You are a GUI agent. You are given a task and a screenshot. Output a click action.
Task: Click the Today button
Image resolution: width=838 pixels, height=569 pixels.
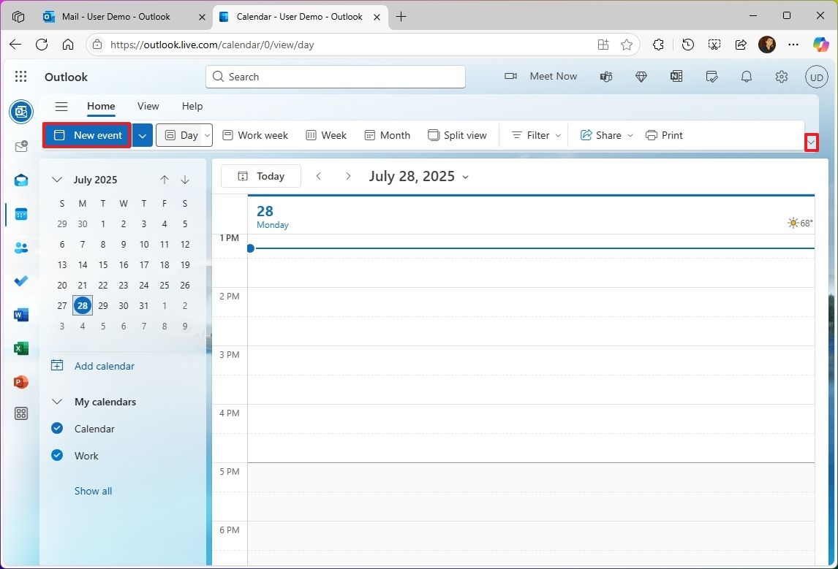click(260, 176)
